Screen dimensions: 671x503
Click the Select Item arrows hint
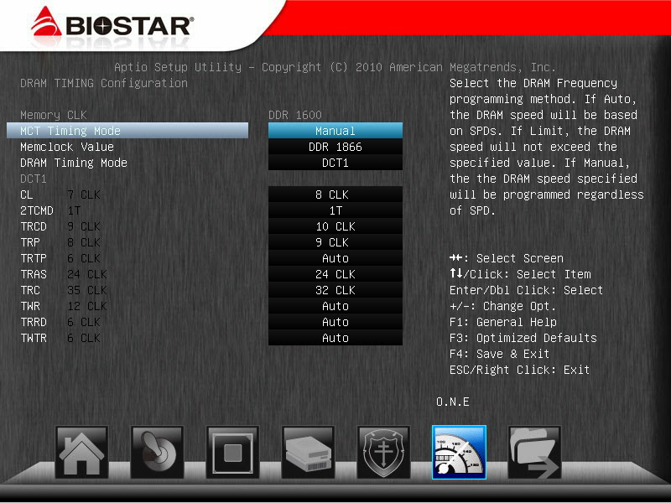coord(520,274)
